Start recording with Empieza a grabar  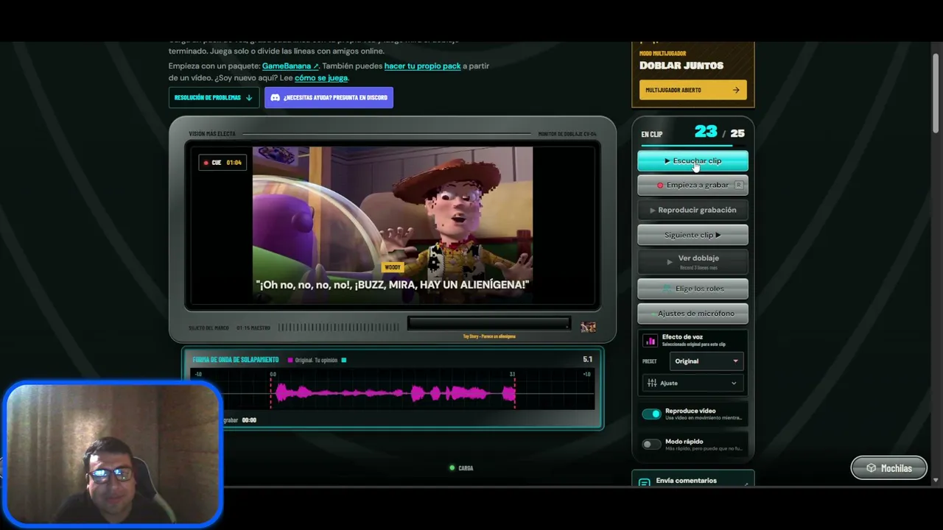(x=693, y=185)
